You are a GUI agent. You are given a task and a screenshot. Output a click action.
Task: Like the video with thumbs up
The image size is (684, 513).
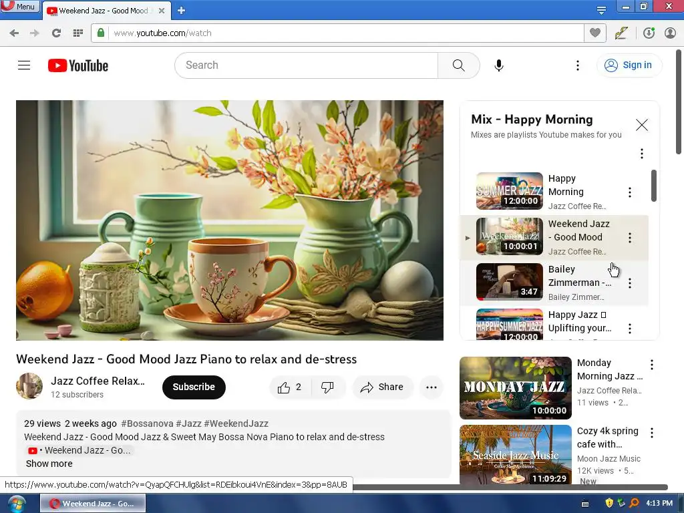click(x=290, y=387)
